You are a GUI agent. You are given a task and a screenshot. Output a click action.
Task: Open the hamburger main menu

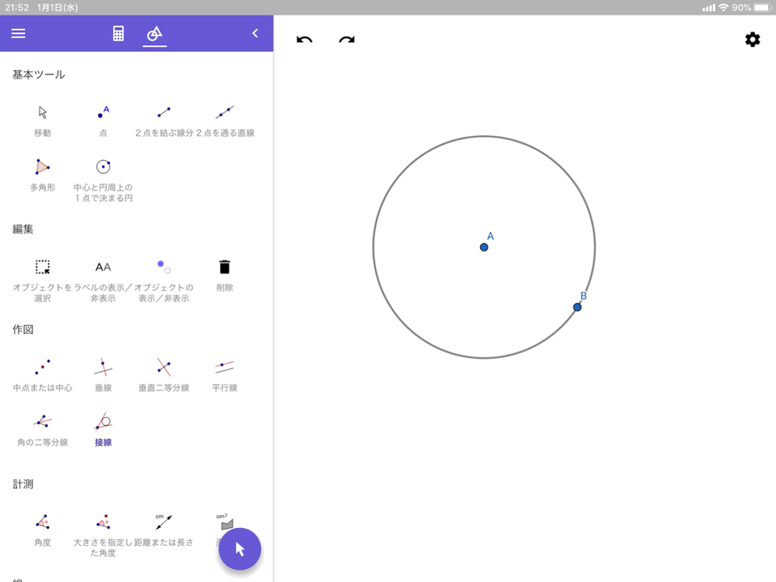click(18, 33)
